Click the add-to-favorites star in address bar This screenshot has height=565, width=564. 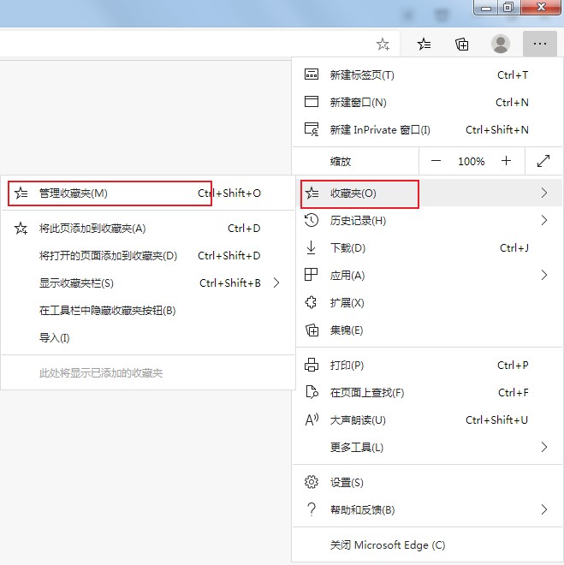click(383, 45)
